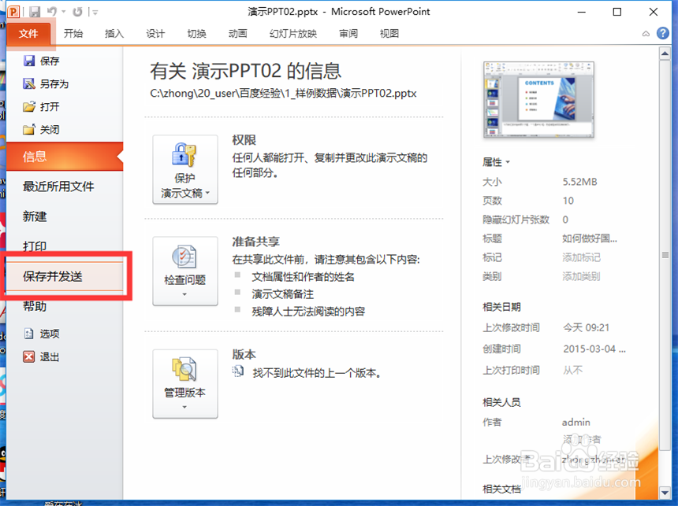Select the 信息 menu entry
The image size is (678, 506).
pyautogui.click(x=65, y=157)
